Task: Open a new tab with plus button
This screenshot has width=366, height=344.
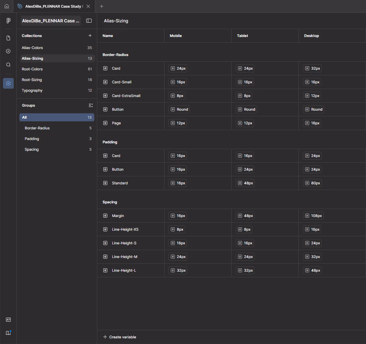Action: pyautogui.click(x=102, y=6)
